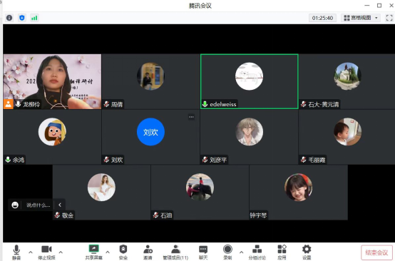Check the green network signal icon

(x=34, y=18)
